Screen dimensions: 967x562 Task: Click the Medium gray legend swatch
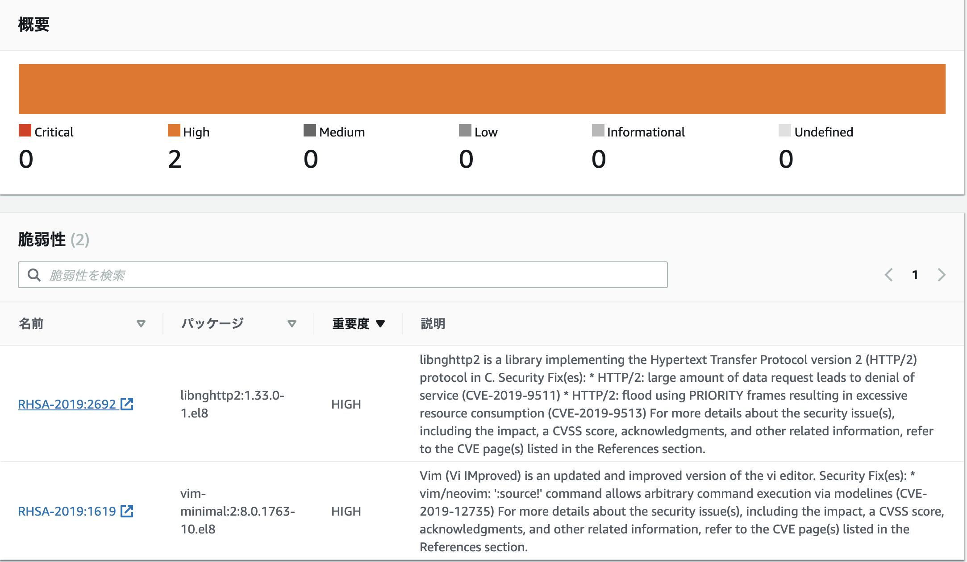click(310, 131)
